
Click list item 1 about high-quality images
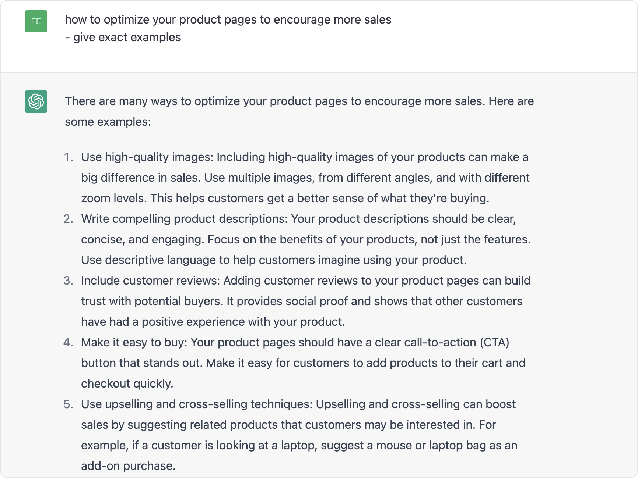pos(305,178)
